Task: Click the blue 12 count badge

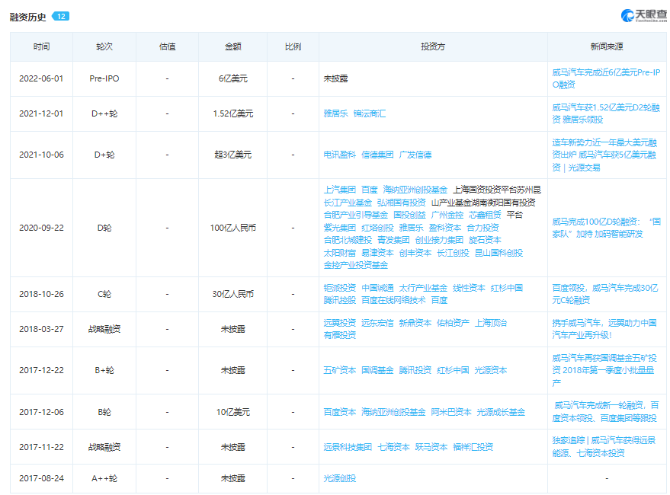Action: click(60, 16)
